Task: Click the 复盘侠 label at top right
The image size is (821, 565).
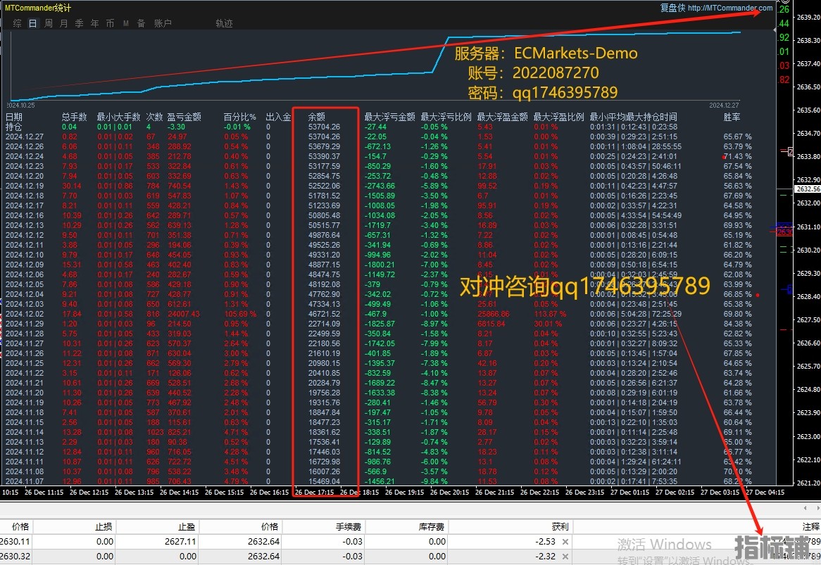Action: tap(672, 8)
